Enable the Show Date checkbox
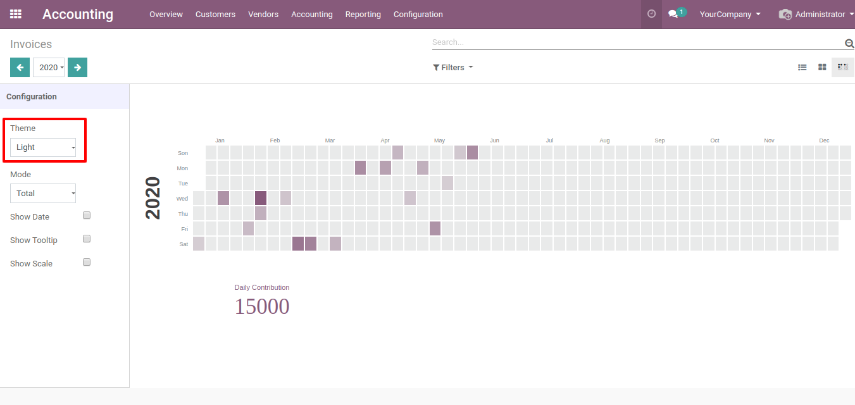Image resolution: width=855 pixels, height=405 pixels. (x=87, y=215)
